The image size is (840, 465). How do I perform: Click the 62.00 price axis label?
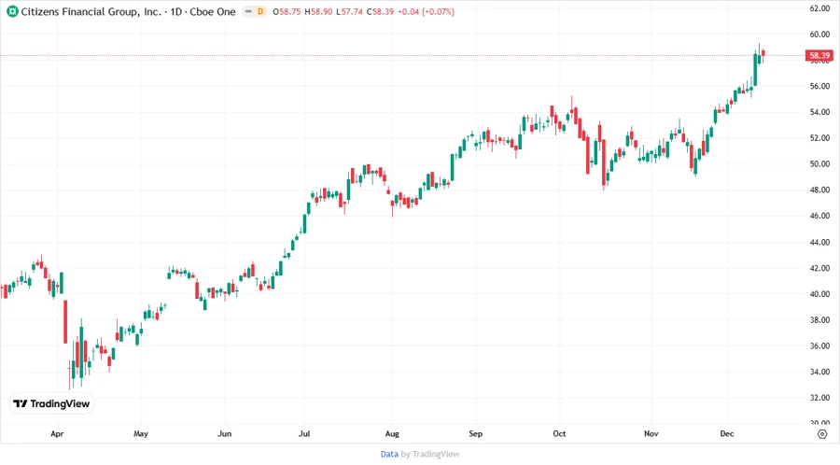[x=819, y=8]
